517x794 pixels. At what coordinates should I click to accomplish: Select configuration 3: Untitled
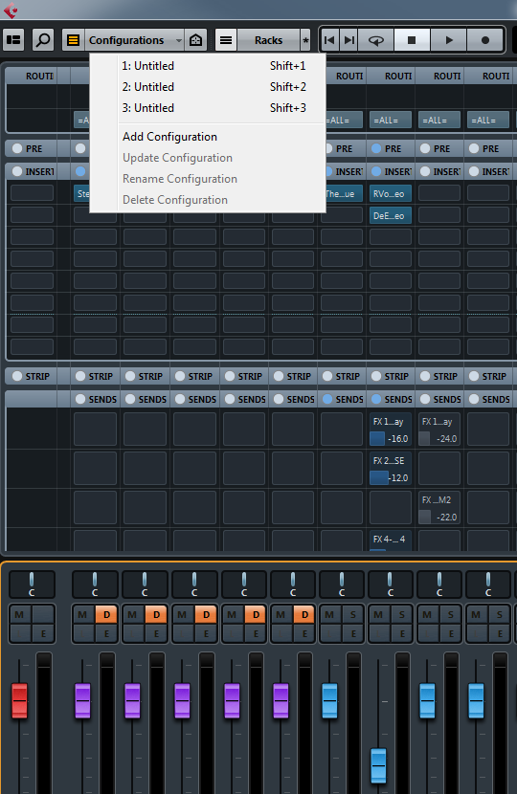coord(208,108)
